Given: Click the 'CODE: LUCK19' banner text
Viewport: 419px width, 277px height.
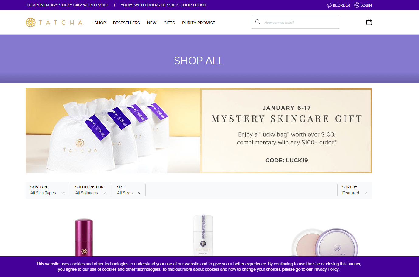Looking at the screenshot, I should pos(286,160).
